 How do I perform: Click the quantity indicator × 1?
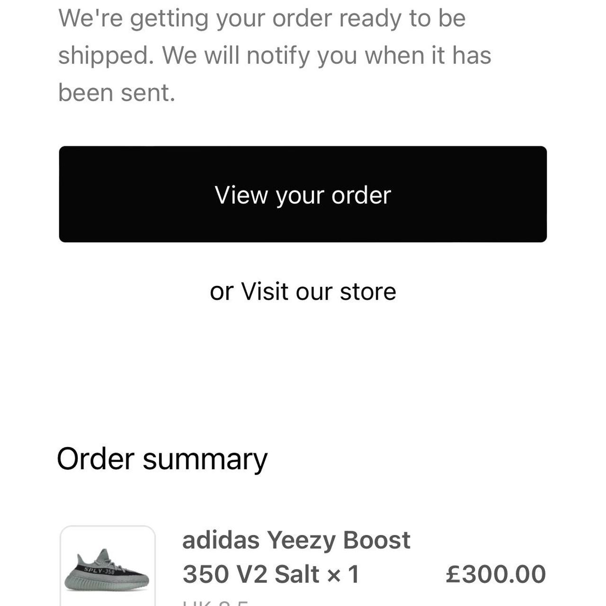click(341, 573)
